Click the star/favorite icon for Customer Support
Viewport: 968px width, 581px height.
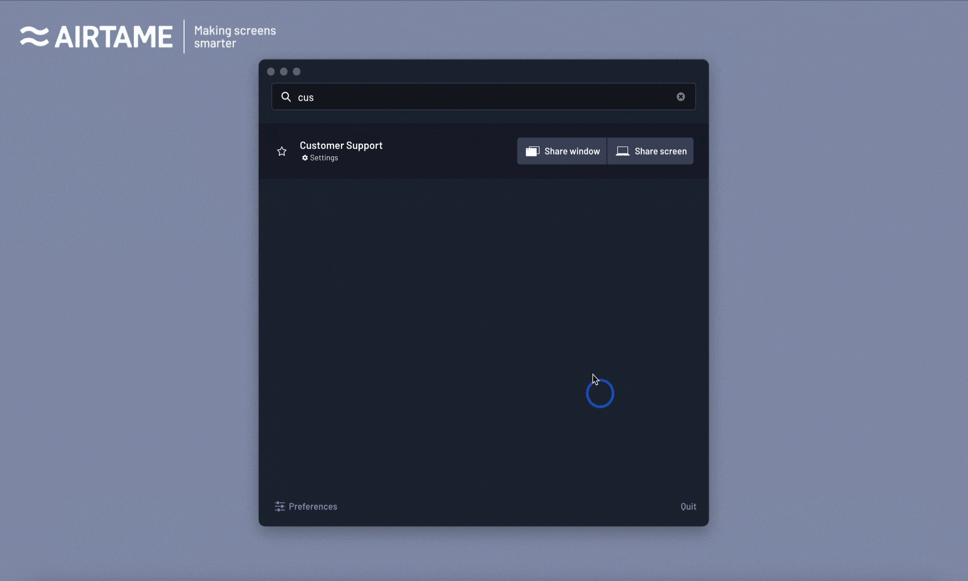click(x=282, y=151)
